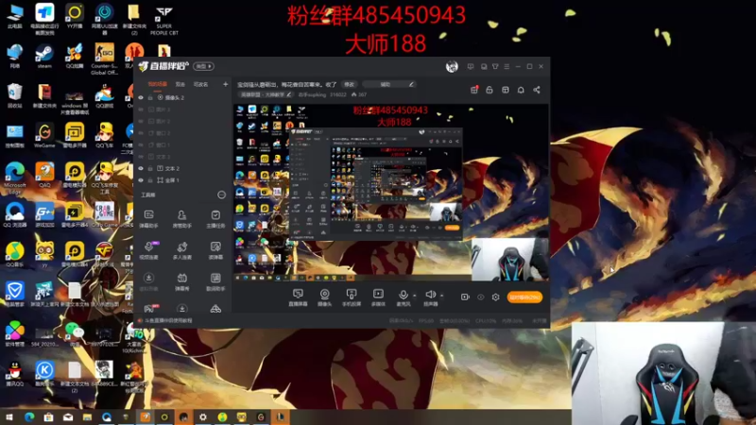The height and width of the screenshot is (425, 756).
Task: Show the hidden 窗口 2 source
Action: pyautogui.click(x=141, y=133)
